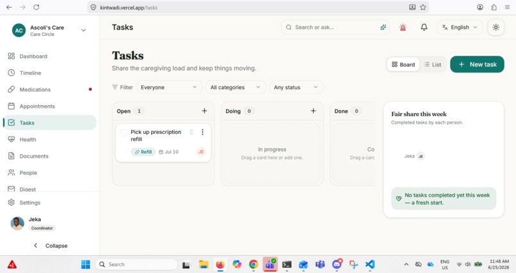The image size is (516, 273).
Task: Click the AI sparkle icon in search
Action: pos(383,28)
